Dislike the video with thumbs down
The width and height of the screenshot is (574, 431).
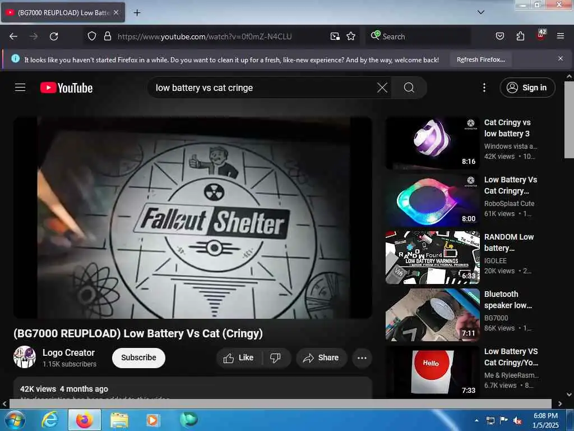[275, 357]
